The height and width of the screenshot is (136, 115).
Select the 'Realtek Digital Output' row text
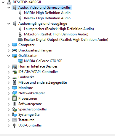pos(66,40)
